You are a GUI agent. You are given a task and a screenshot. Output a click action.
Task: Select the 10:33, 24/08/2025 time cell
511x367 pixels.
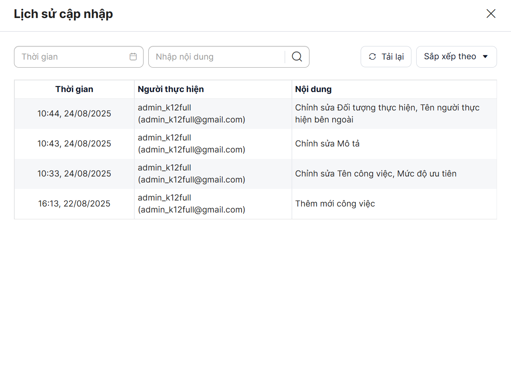pos(74,174)
